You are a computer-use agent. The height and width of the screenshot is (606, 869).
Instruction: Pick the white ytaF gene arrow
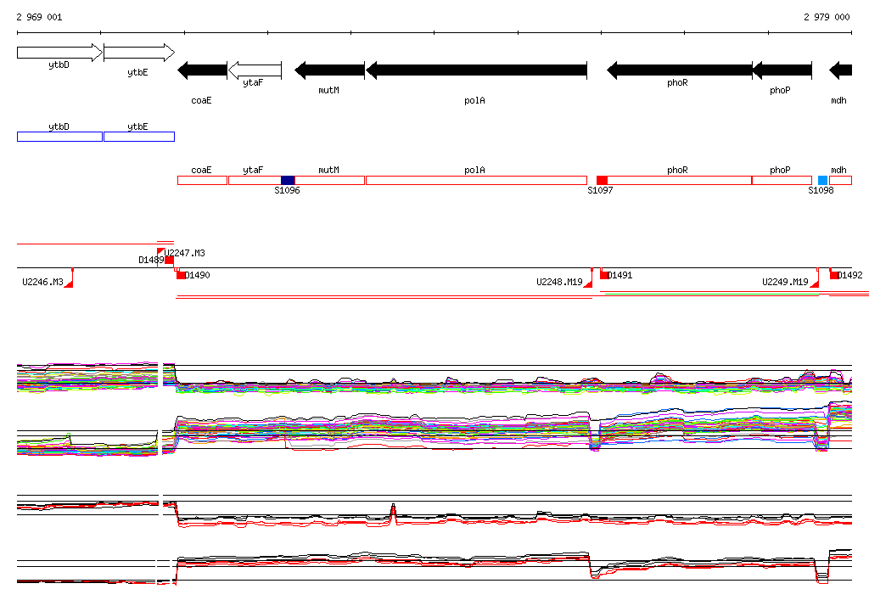[x=255, y=70]
